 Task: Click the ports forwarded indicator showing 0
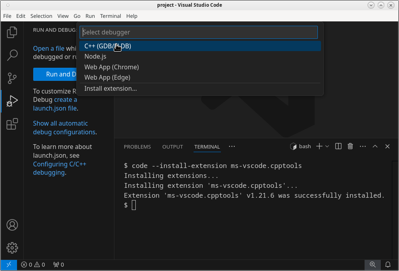(x=59, y=265)
